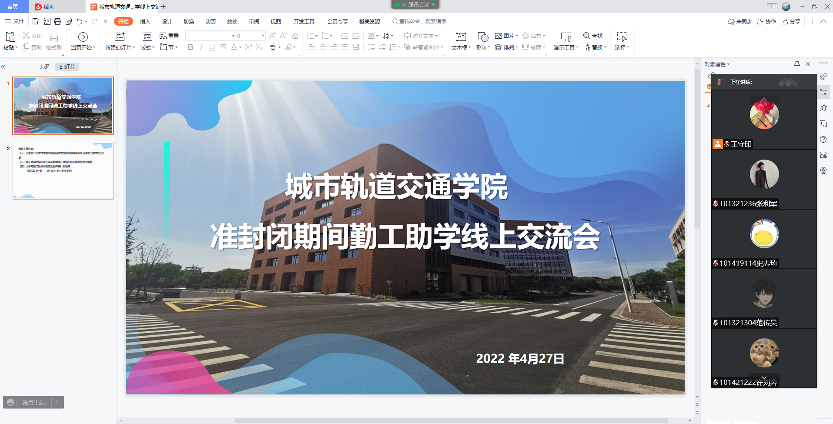This screenshot has width=833, height=424.
Task: Open the 插入 ribbon tab
Action: [x=145, y=21]
